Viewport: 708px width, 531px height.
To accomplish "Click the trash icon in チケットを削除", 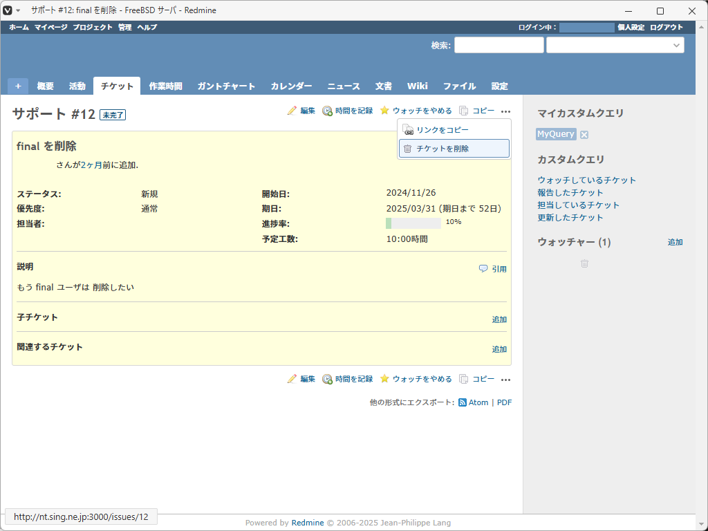I will [x=407, y=149].
